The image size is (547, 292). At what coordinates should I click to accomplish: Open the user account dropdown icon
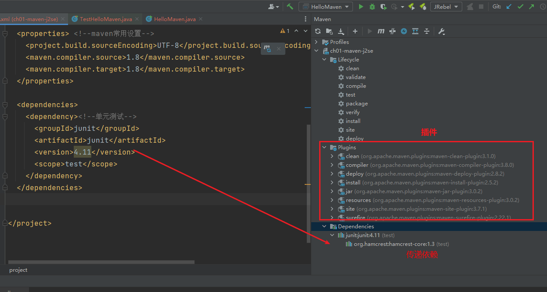[274, 7]
